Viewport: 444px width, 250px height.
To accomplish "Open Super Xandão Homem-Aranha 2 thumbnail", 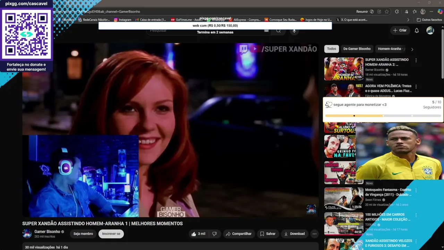I will pos(344,69).
